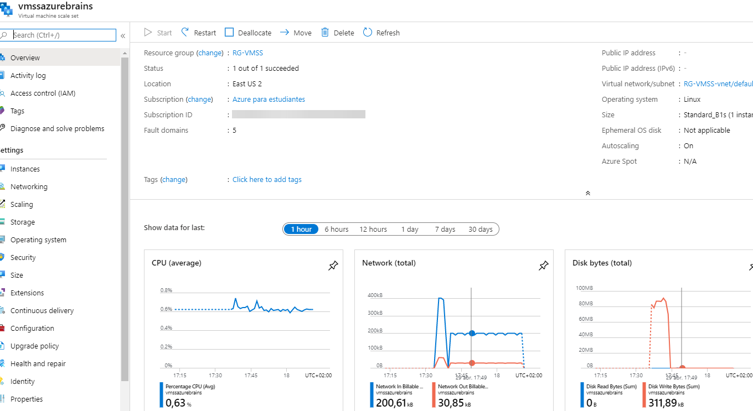Click the Search (Ctrl+/) input field
Image resolution: width=753 pixels, height=411 pixels.
tap(58, 35)
